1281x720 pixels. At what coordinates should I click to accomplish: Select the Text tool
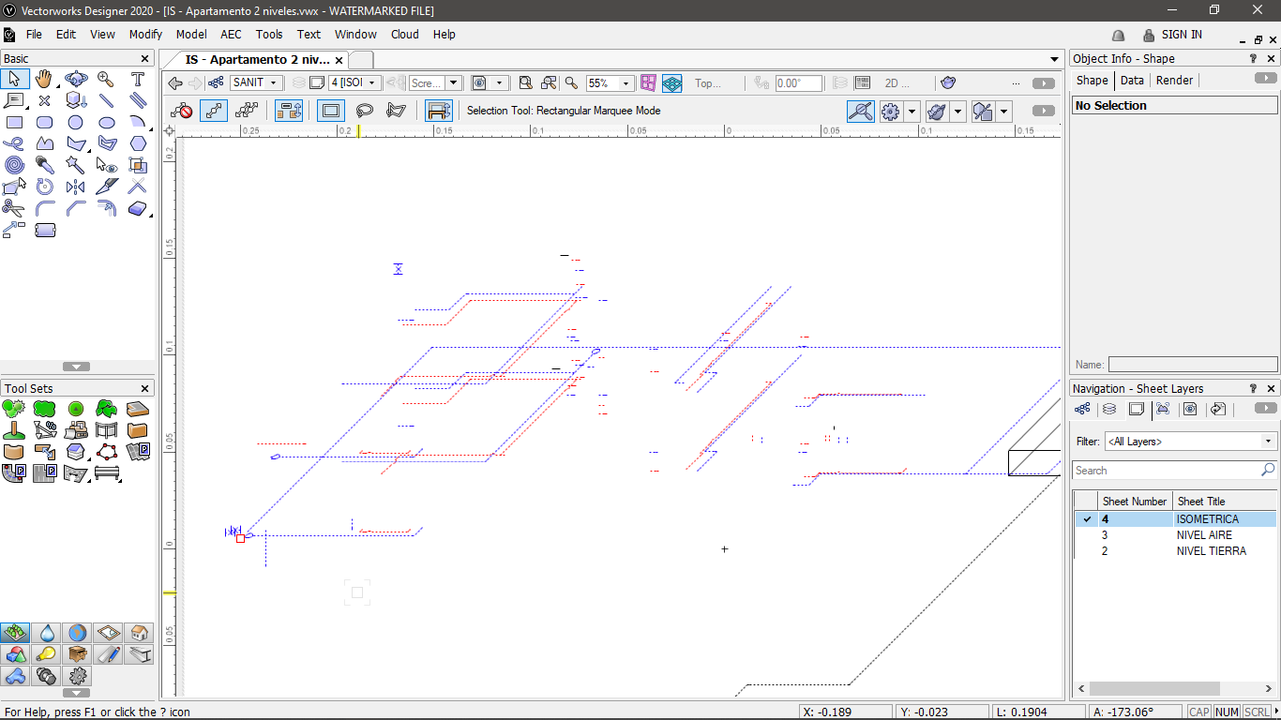pos(138,79)
